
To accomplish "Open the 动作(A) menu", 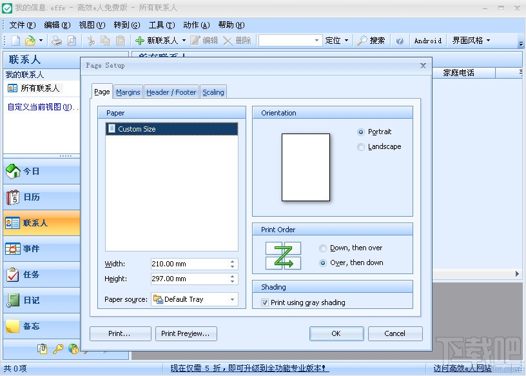I will [197, 25].
